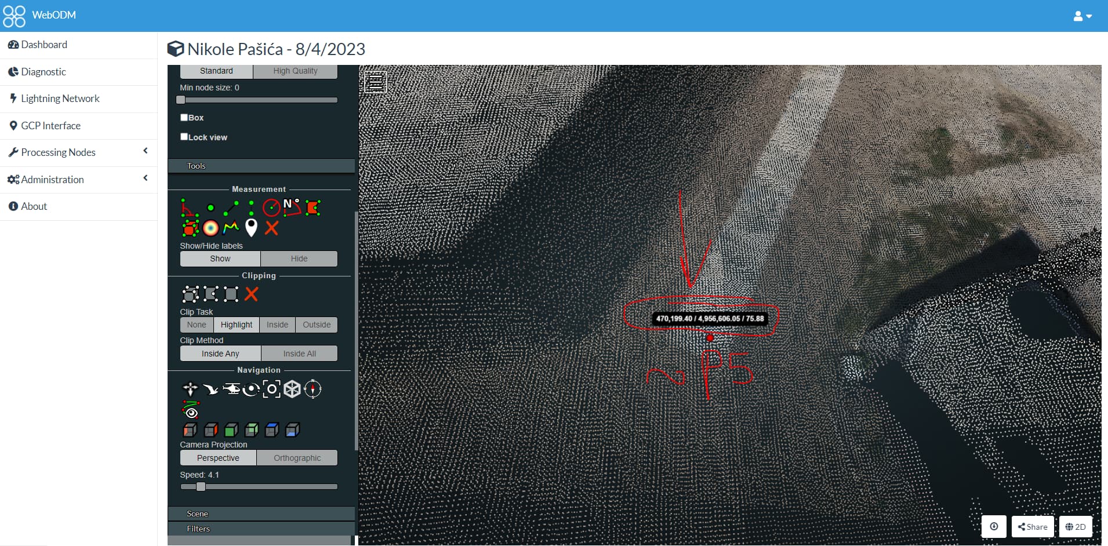This screenshot has width=1108, height=546.
Task: Click the Compass navigation icon
Action: (x=312, y=388)
